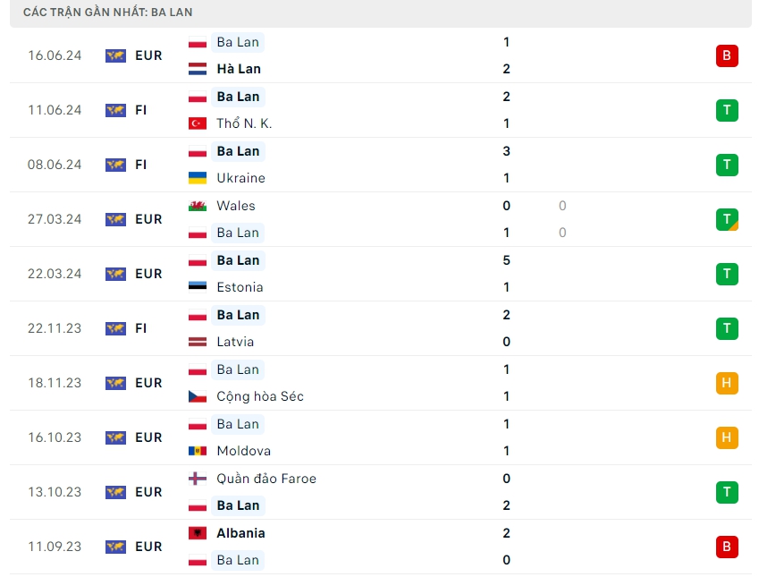Click the Ukraine flag icon
The height and width of the screenshot is (577, 759).
198,178
